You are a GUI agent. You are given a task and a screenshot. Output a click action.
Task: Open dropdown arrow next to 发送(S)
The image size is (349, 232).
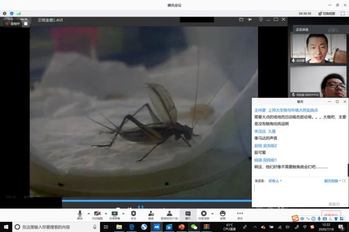tap(345, 204)
